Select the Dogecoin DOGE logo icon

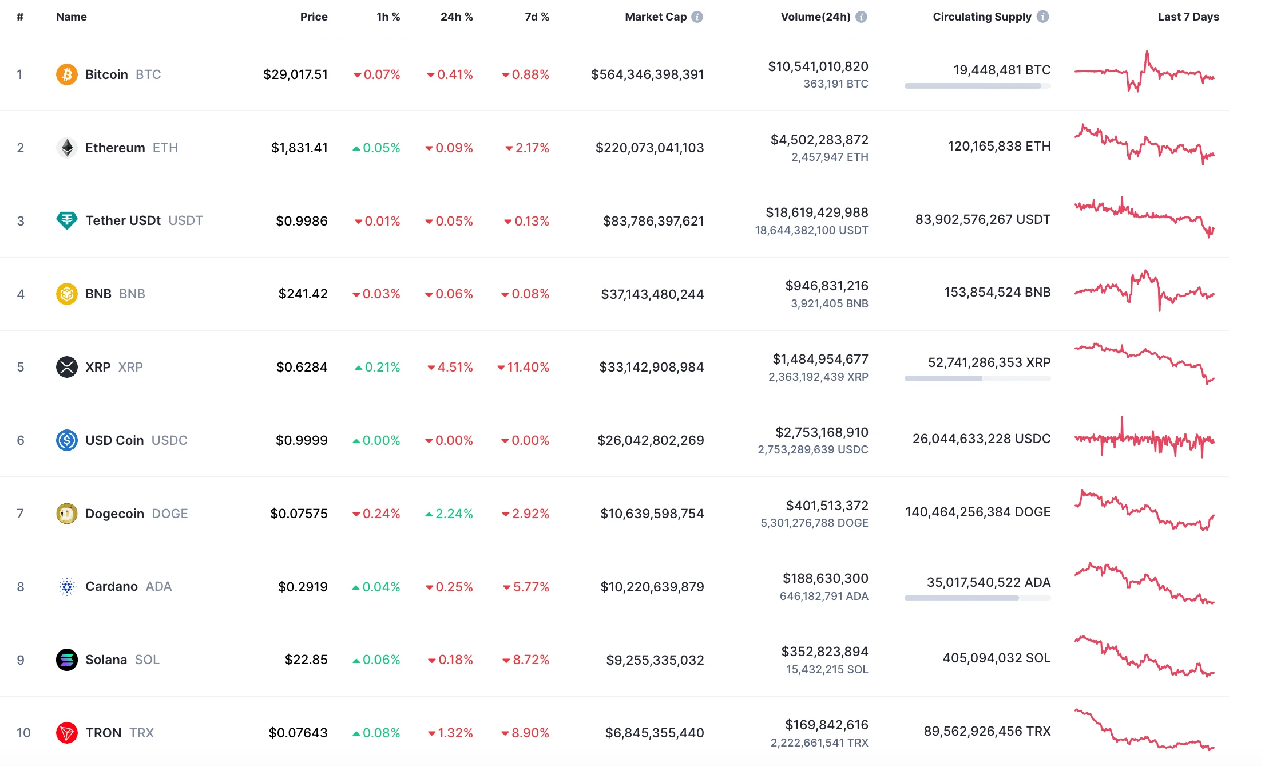(x=66, y=514)
